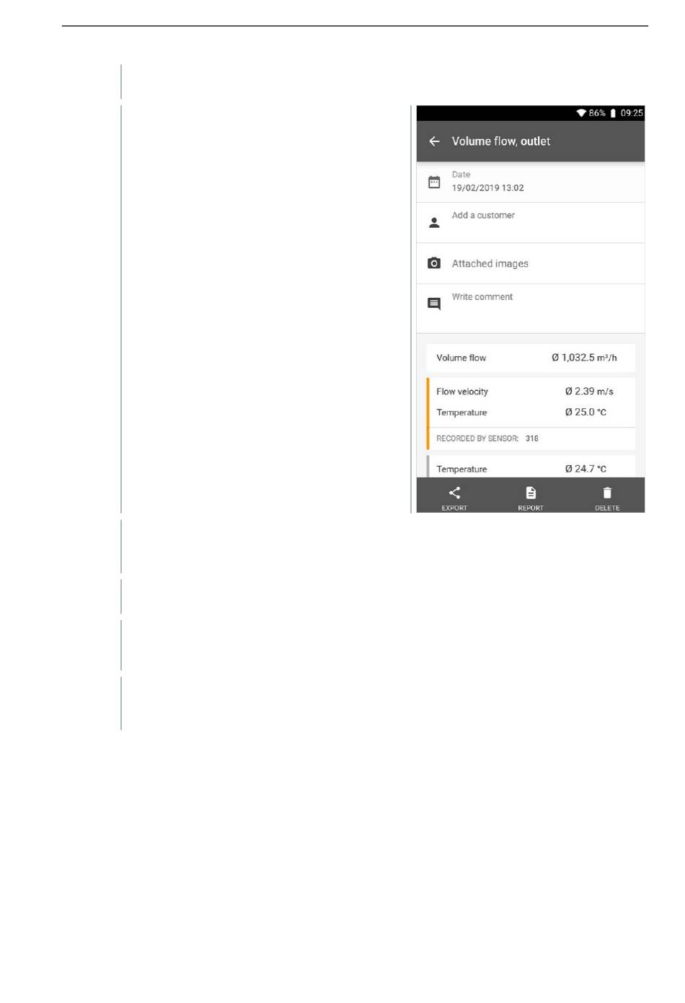The image size is (685, 1003).
Task: Select the Add a customer field
Action: pos(531,223)
